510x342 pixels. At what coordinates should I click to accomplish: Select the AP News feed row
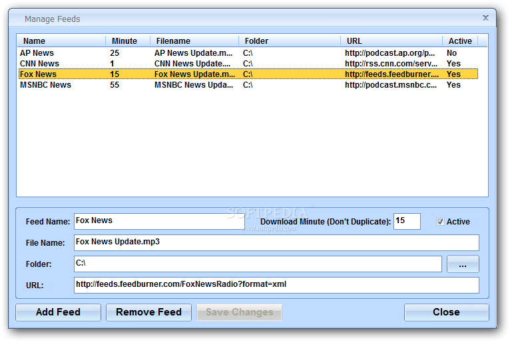[x=248, y=53]
